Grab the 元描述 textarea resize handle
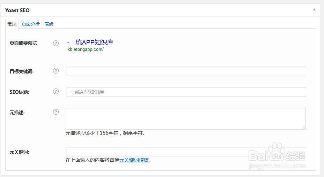The height and width of the screenshot is (177, 324). (303, 127)
